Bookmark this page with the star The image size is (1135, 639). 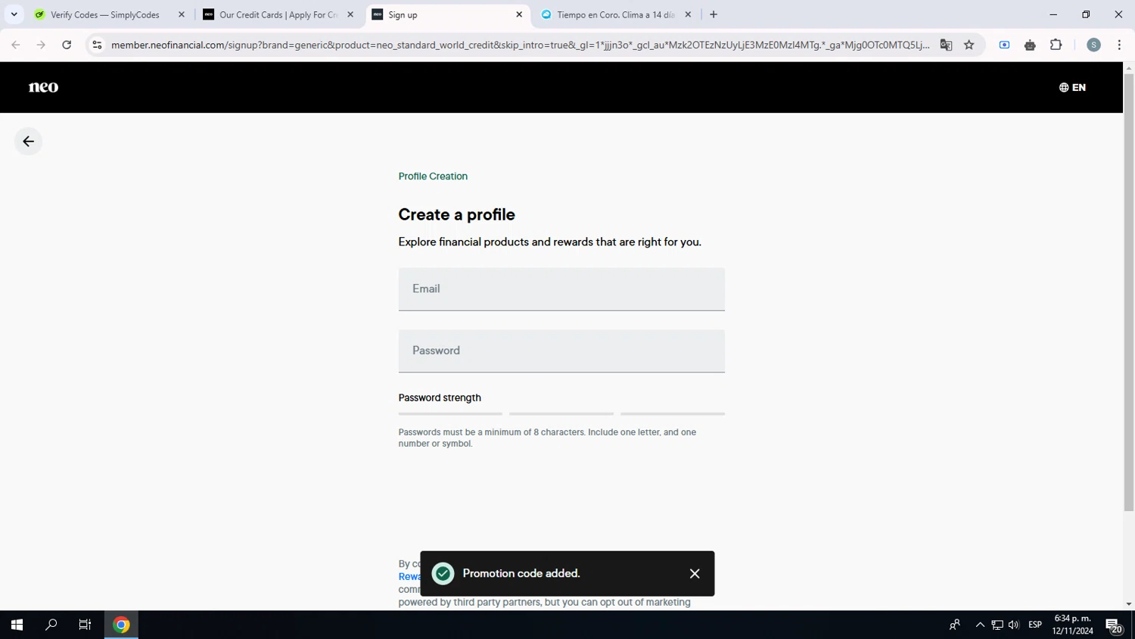(x=969, y=45)
